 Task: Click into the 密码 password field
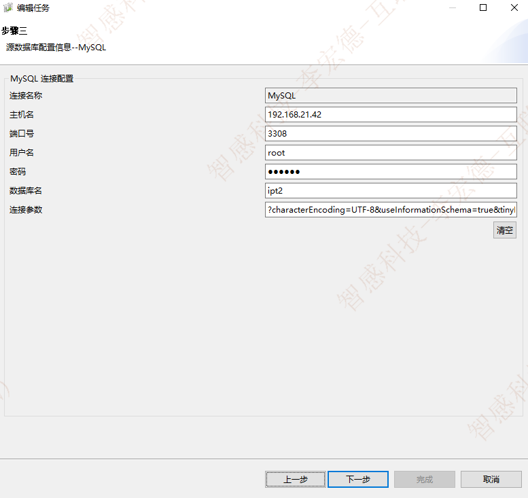[x=391, y=172]
